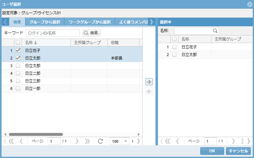Toggle select-all checkbox in 選択中 header
The height and width of the screenshot is (158, 254).
click(174, 39)
